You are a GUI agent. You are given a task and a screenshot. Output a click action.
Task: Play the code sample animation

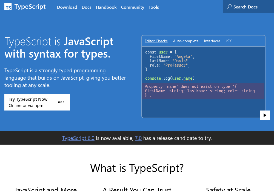pyautogui.click(x=265, y=115)
